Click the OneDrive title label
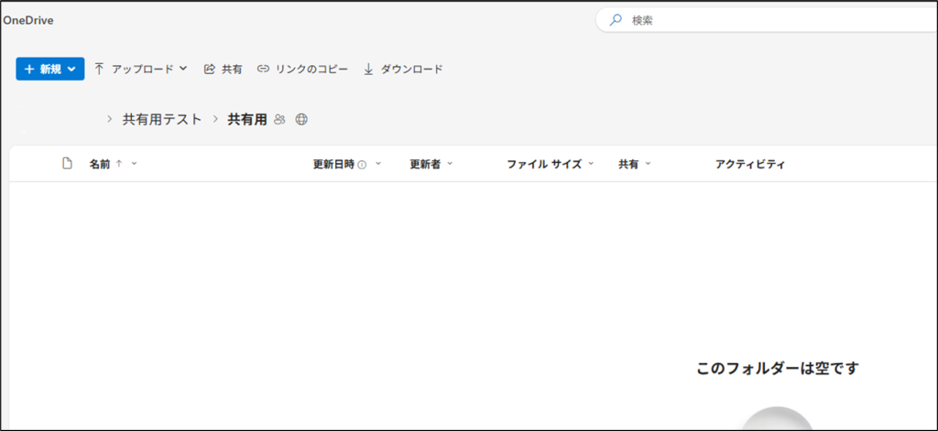Viewport: 938px width, 431px height. click(27, 20)
